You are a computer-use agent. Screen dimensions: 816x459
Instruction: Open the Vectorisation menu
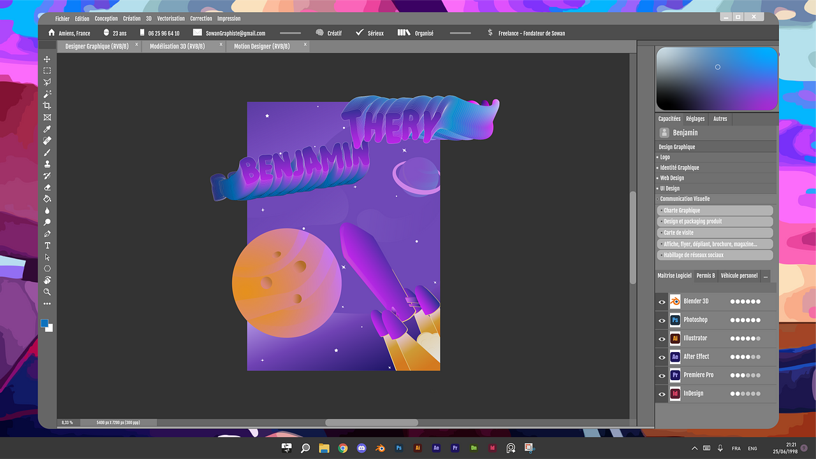171,18
